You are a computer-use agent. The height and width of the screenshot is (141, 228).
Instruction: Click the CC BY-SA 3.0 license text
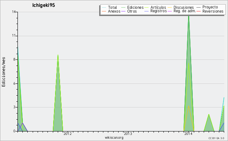tap(216, 138)
